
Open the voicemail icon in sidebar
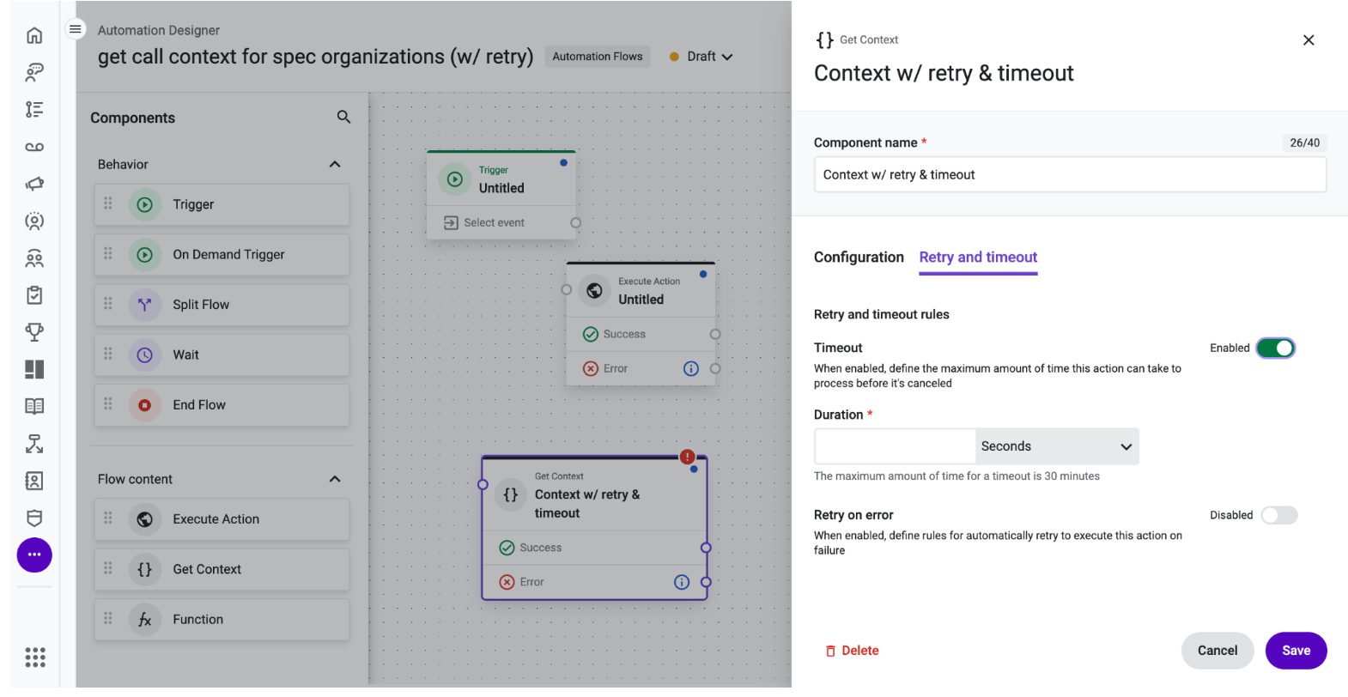click(34, 147)
